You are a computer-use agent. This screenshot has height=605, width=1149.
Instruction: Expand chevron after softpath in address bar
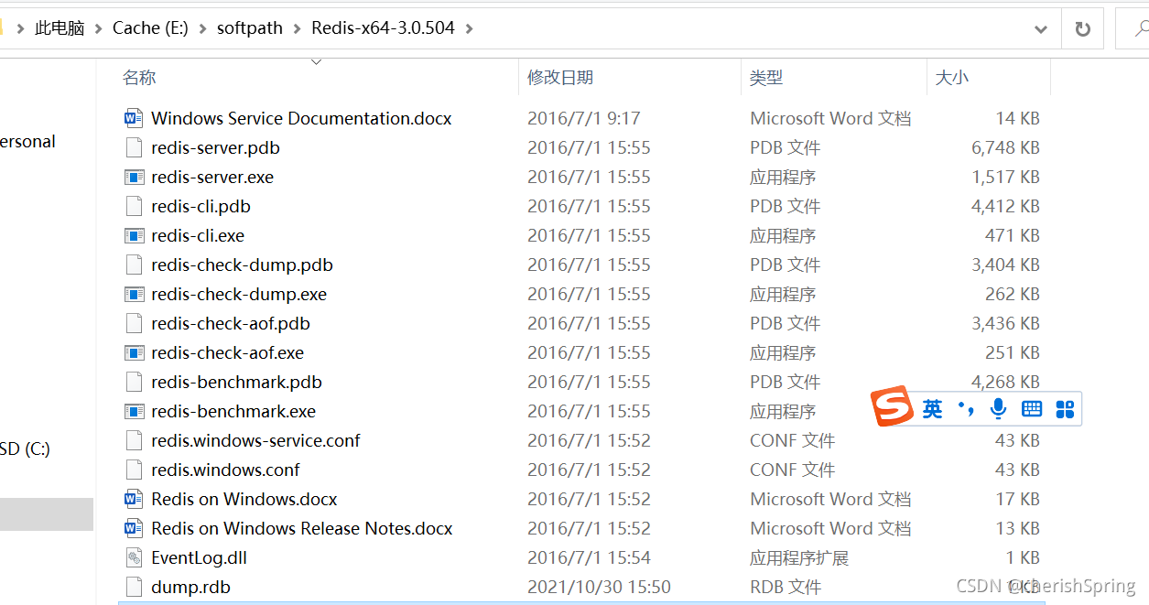coord(297,28)
